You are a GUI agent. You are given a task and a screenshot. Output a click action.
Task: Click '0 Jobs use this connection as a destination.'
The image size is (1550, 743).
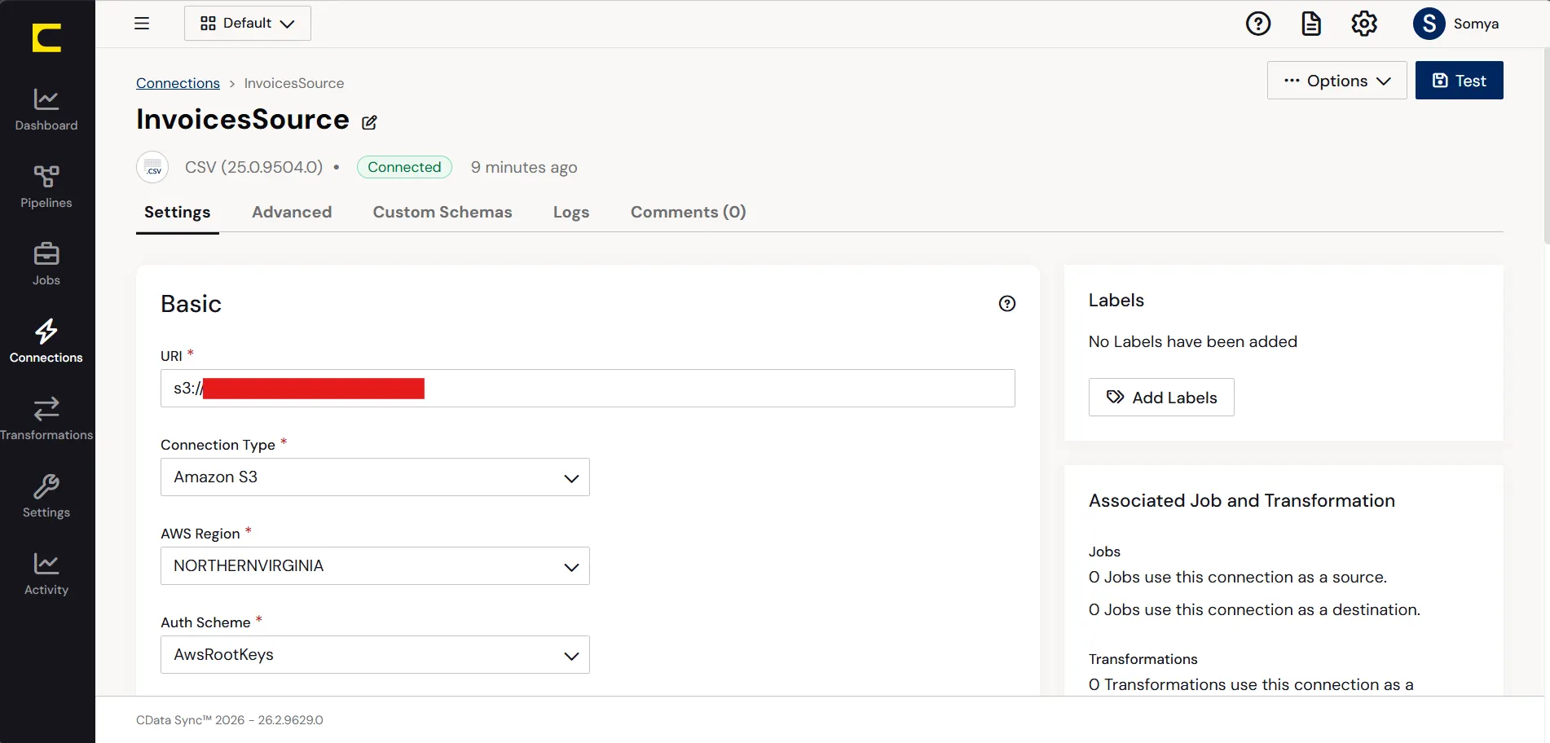point(1254,610)
